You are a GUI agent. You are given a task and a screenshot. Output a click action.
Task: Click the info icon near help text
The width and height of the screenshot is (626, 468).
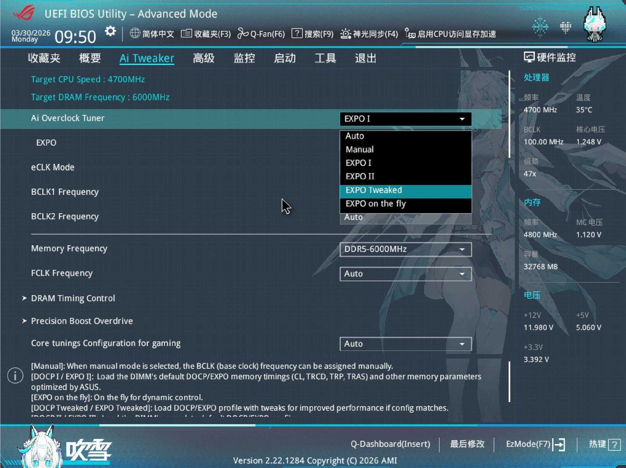[x=15, y=376]
